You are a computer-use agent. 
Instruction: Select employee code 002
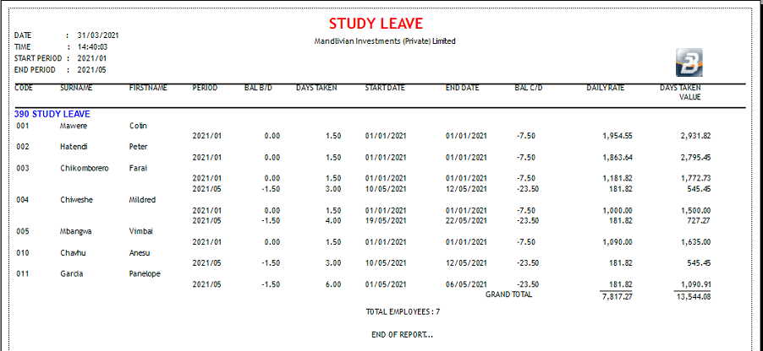pos(23,147)
